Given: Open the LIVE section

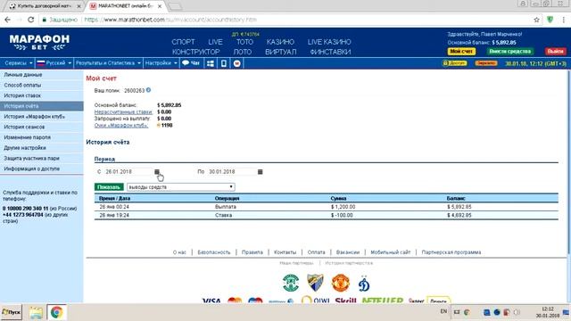Looking at the screenshot, I should [x=215, y=42].
